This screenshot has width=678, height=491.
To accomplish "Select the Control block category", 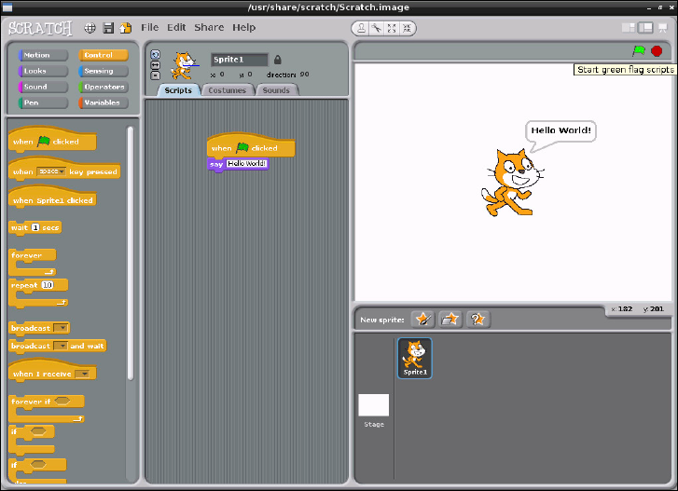I will pos(104,55).
